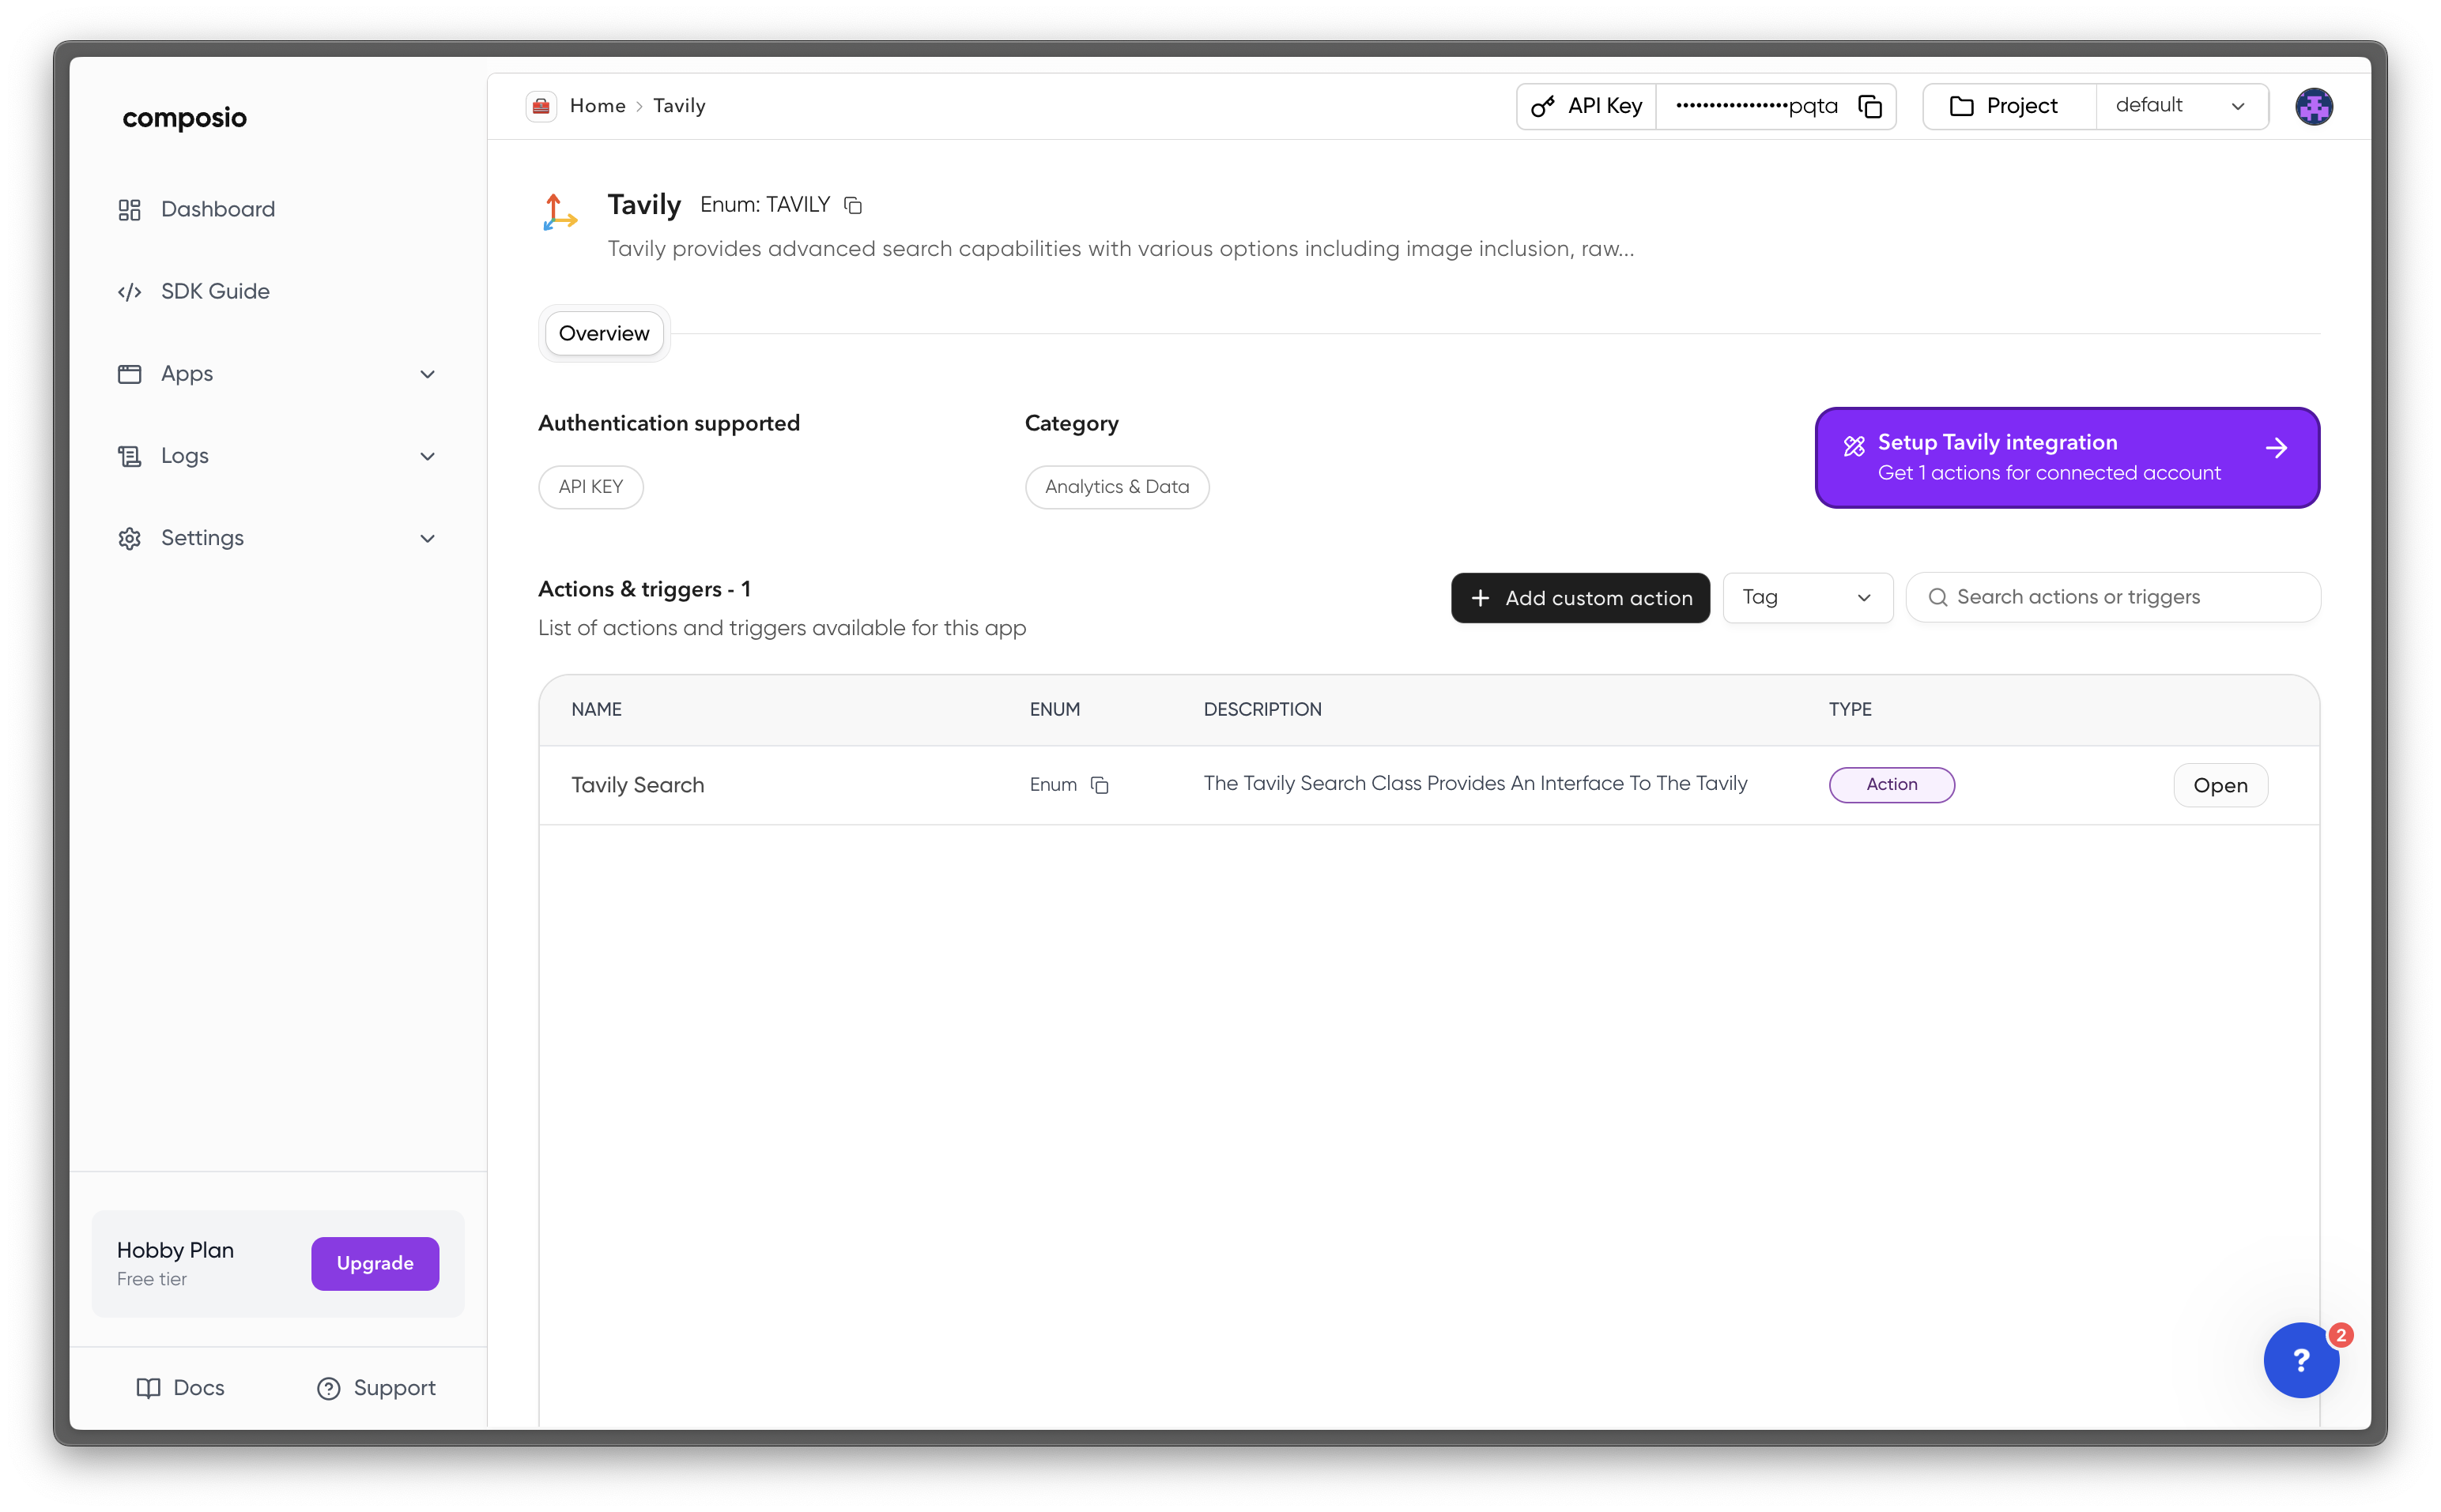This screenshot has height=1512, width=2441.
Task: Copy the API key ending in pqta
Action: [1869, 106]
